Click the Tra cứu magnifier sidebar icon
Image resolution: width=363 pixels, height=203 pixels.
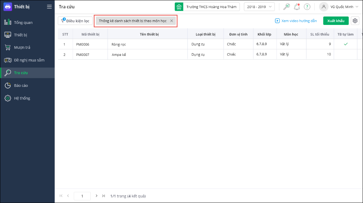(x=8, y=73)
